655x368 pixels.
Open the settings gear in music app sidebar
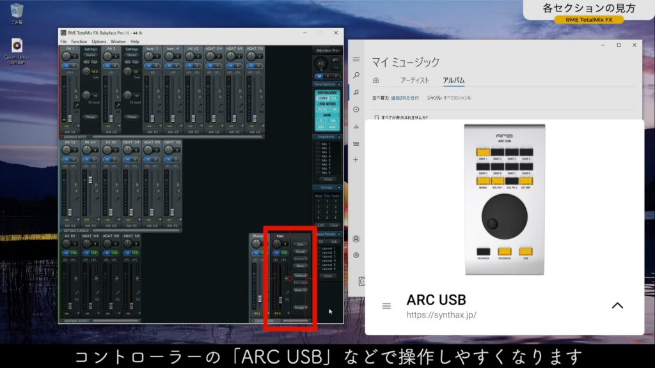[356, 256]
